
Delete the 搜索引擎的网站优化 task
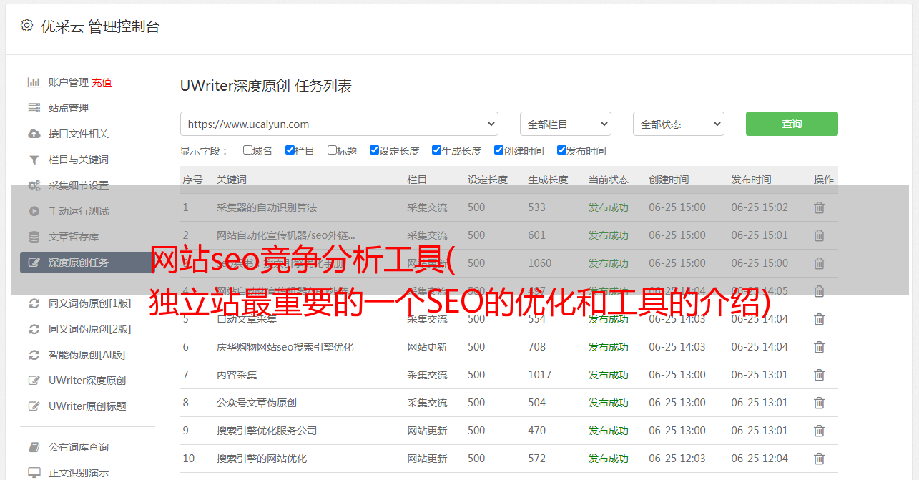tap(819, 459)
